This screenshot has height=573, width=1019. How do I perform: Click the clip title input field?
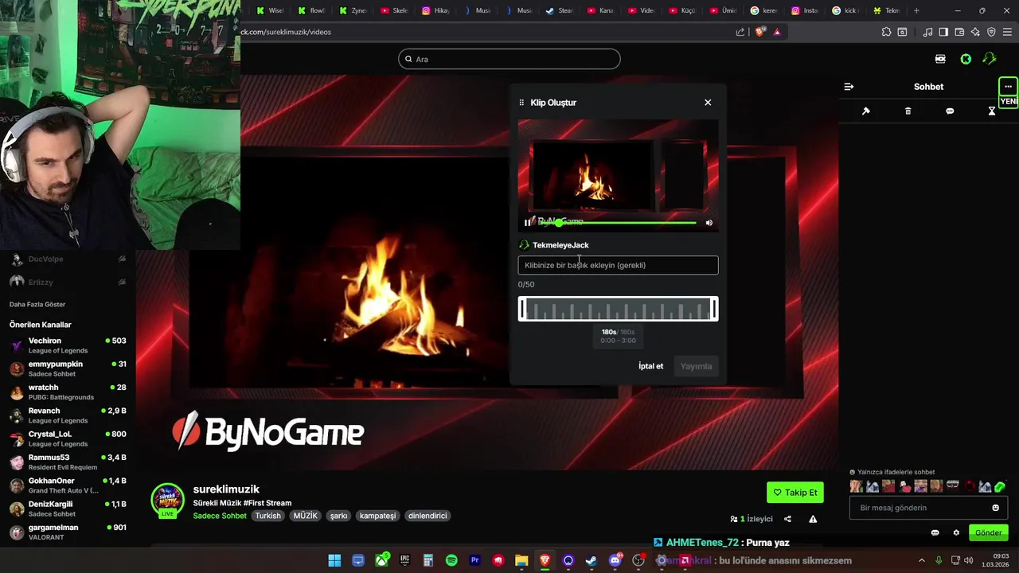click(x=618, y=265)
